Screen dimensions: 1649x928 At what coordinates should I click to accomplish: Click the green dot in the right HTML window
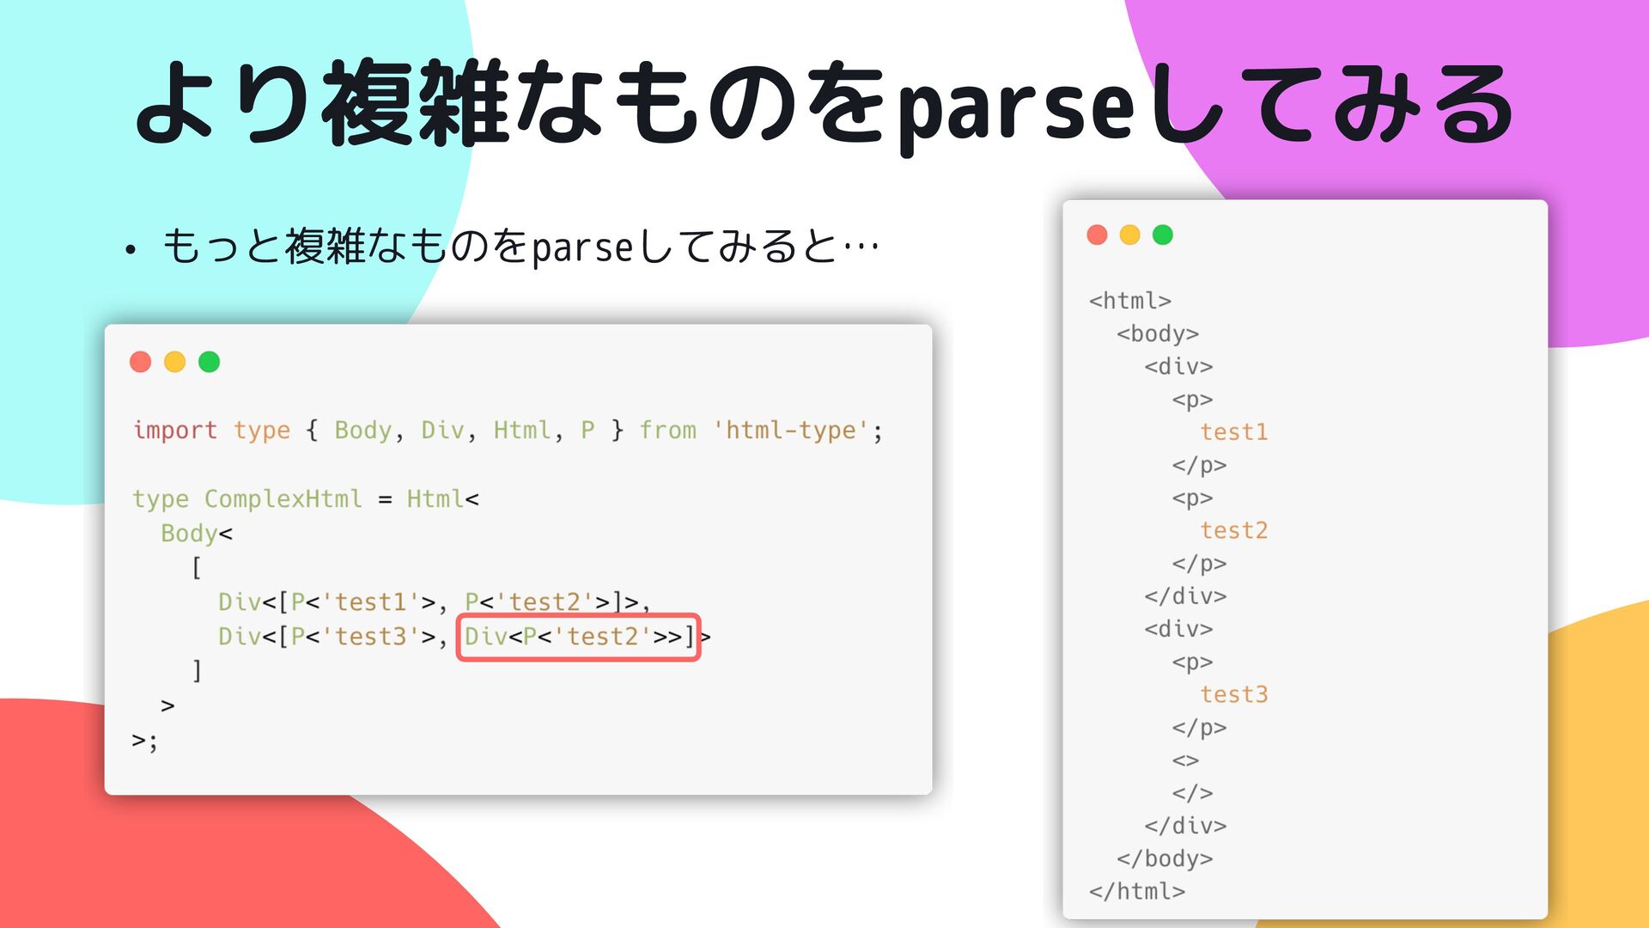(x=1162, y=235)
